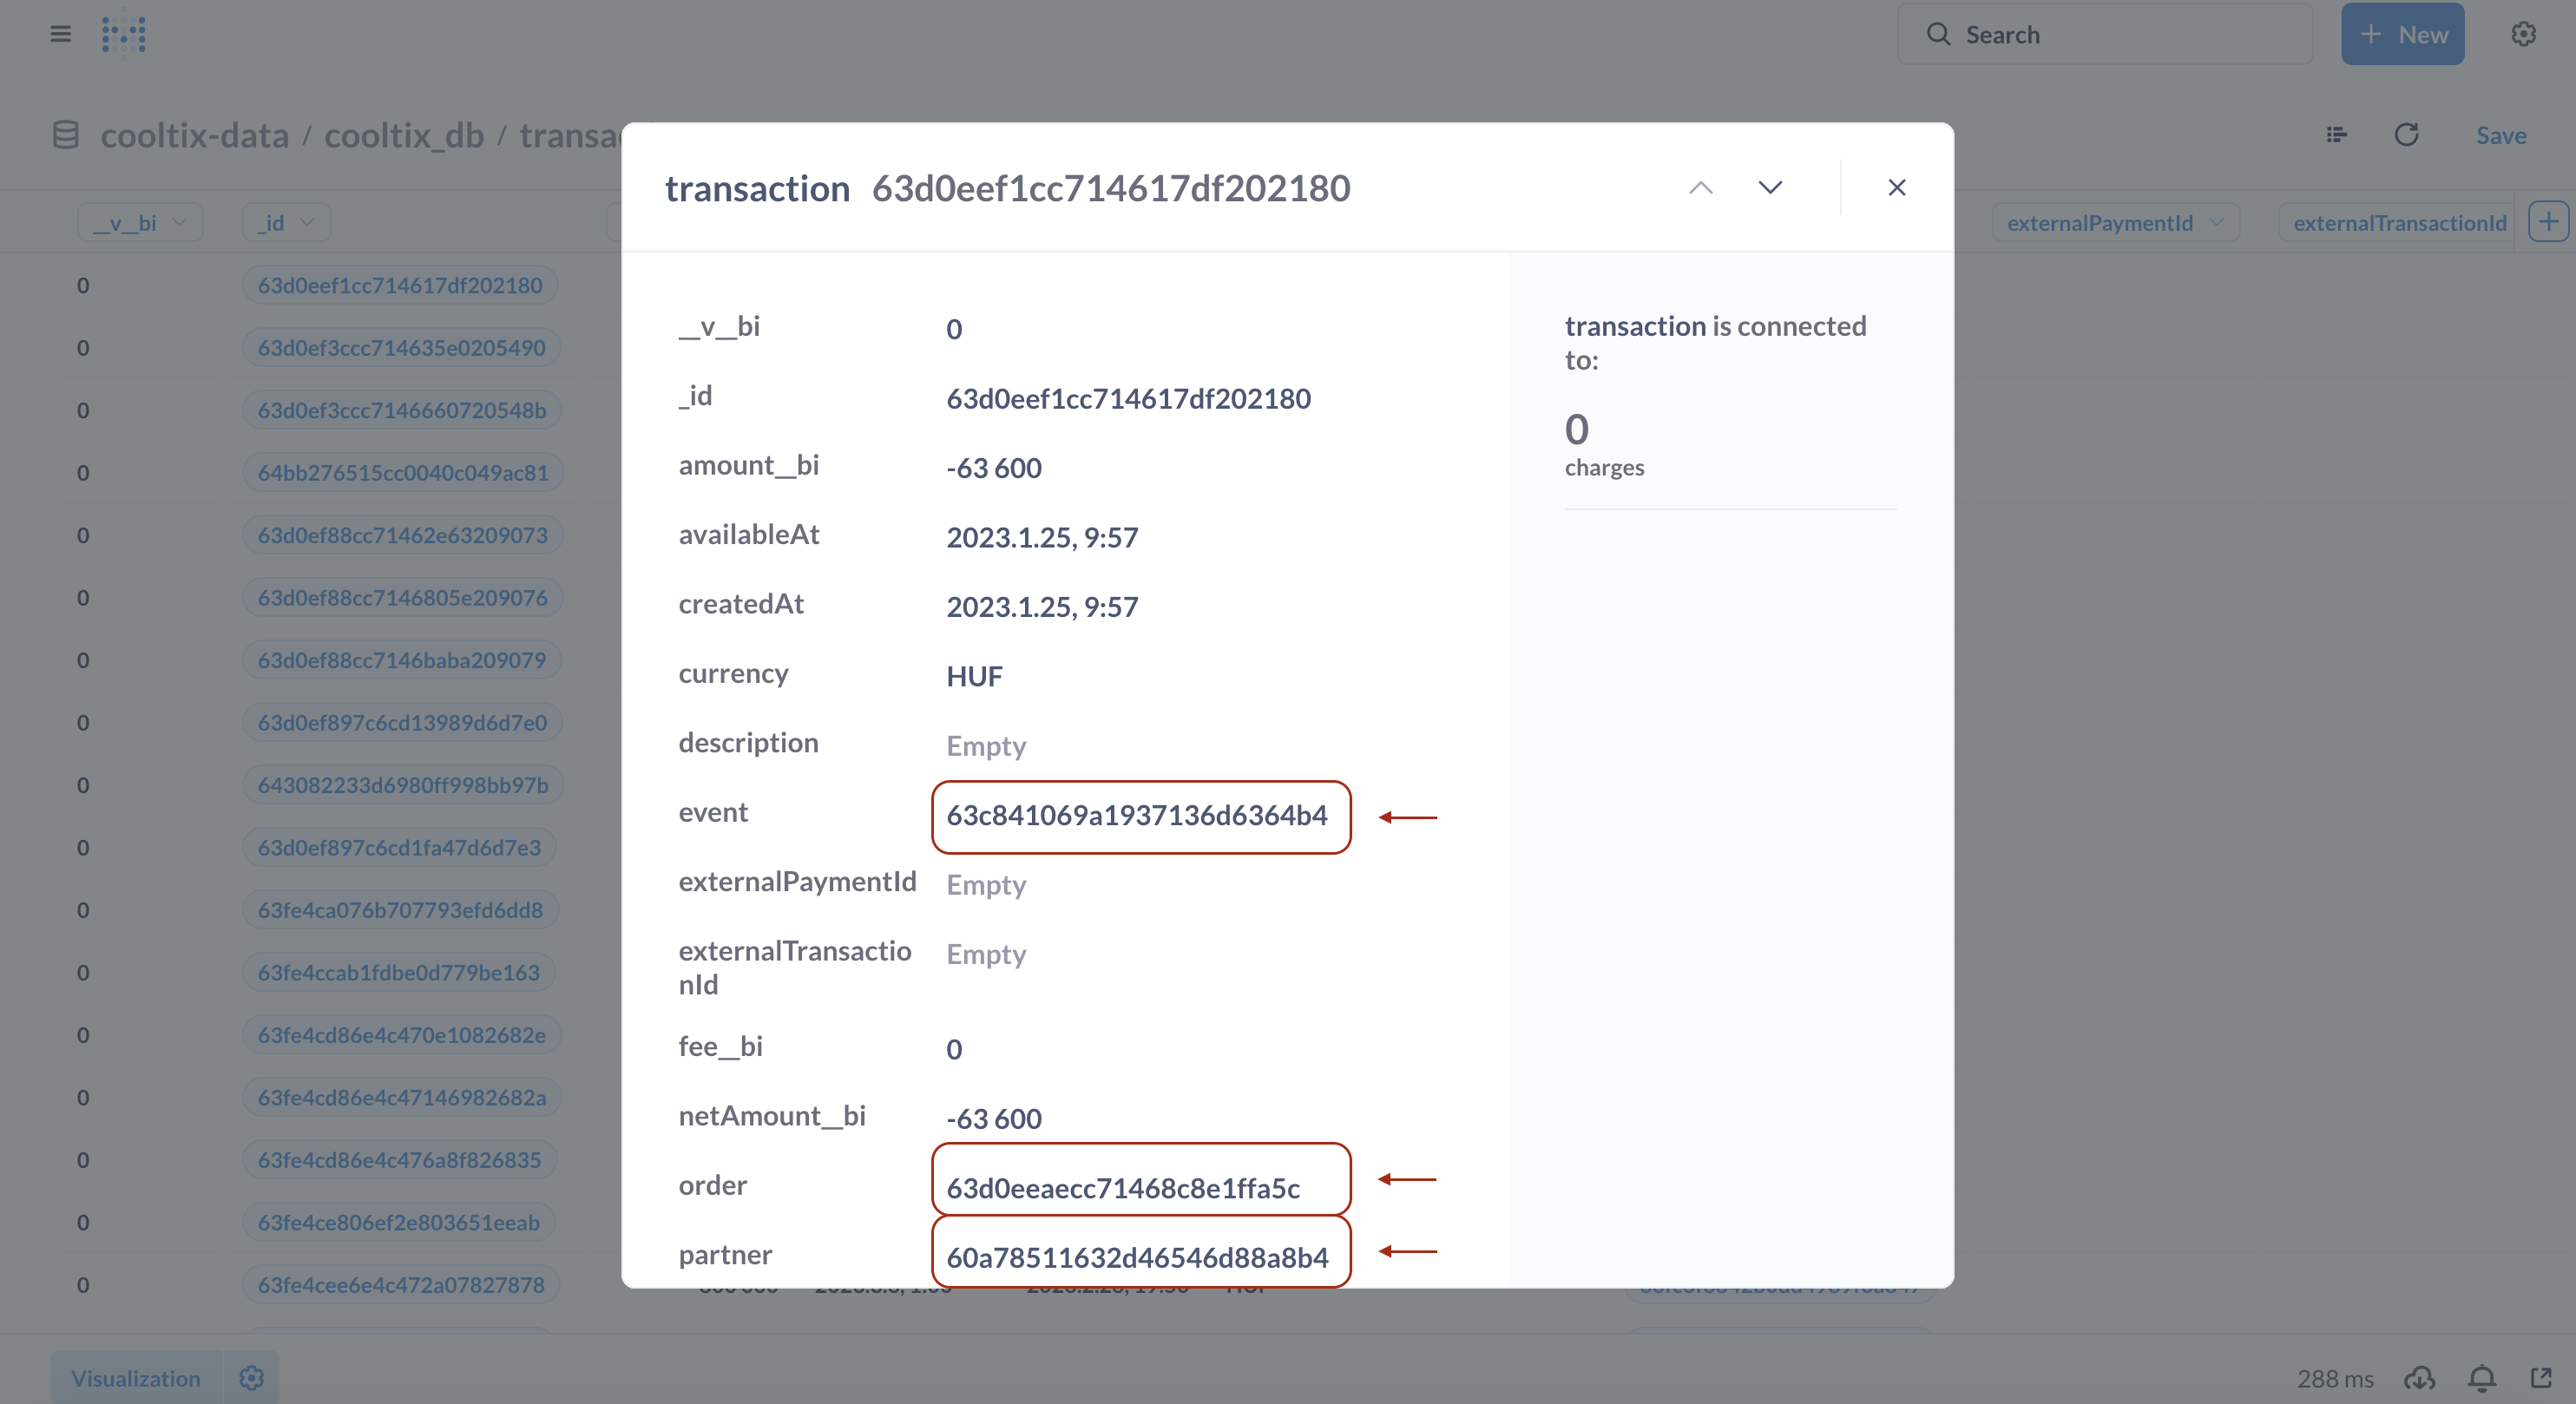Click the Metabase logo icon
The width and height of the screenshot is (2576, 1404).
tap(124, 34)
